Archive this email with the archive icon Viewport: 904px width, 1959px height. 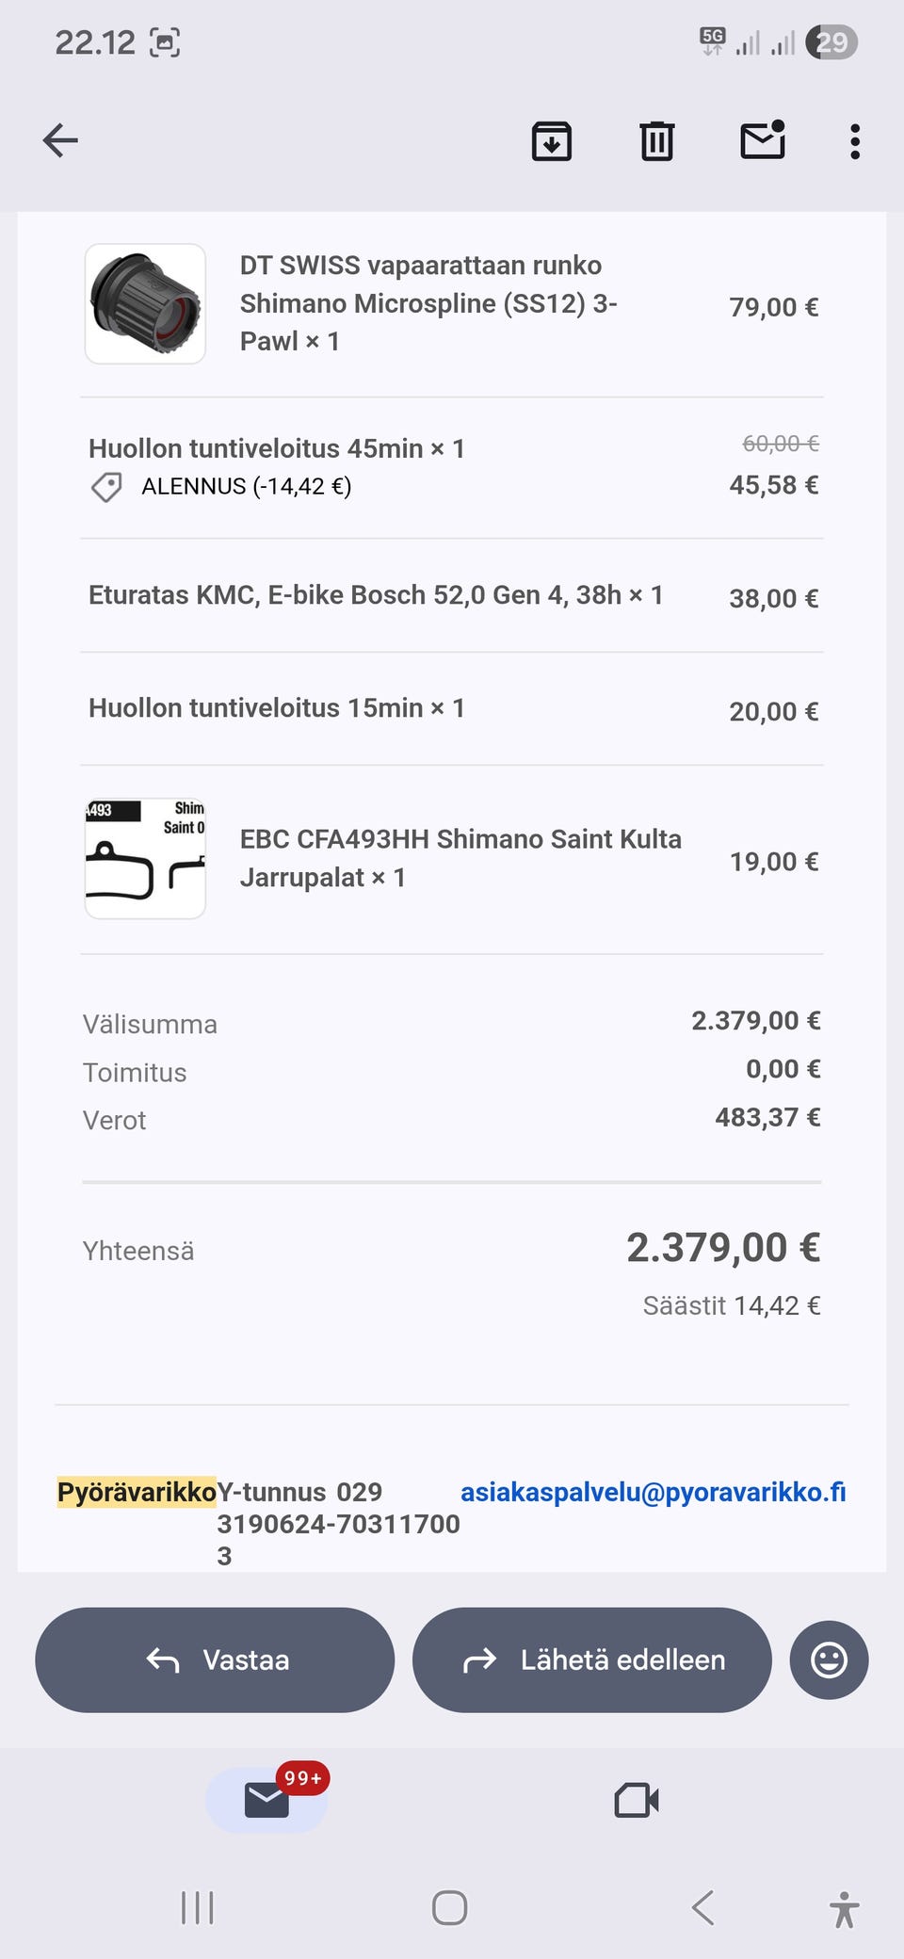click(552, 141)
